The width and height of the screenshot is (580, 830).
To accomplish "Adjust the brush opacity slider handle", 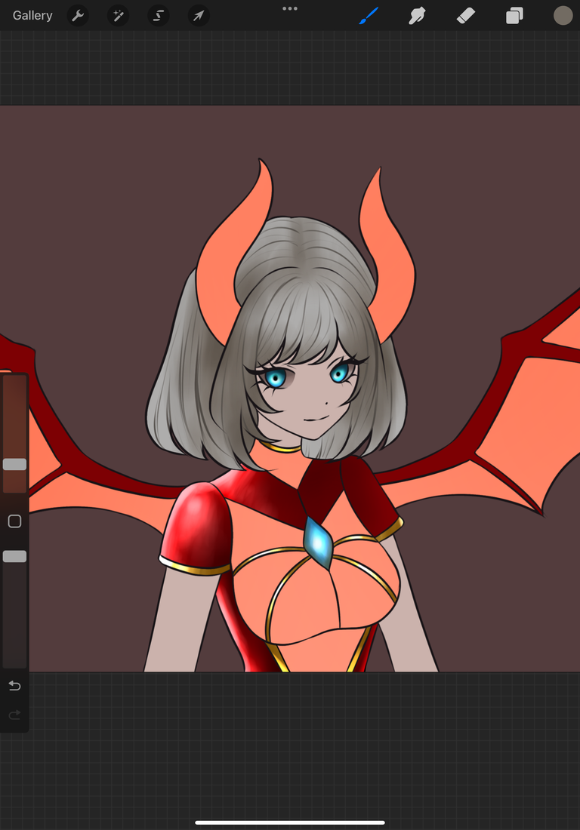I will point(15,556).
